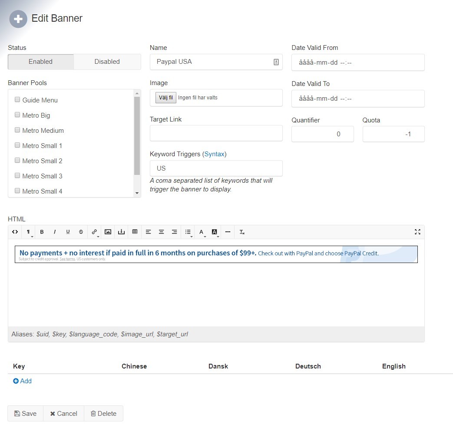Enable Metro Small 2 banner pool
This screenshot has height=431, width=453.
[x=17, y=161]
